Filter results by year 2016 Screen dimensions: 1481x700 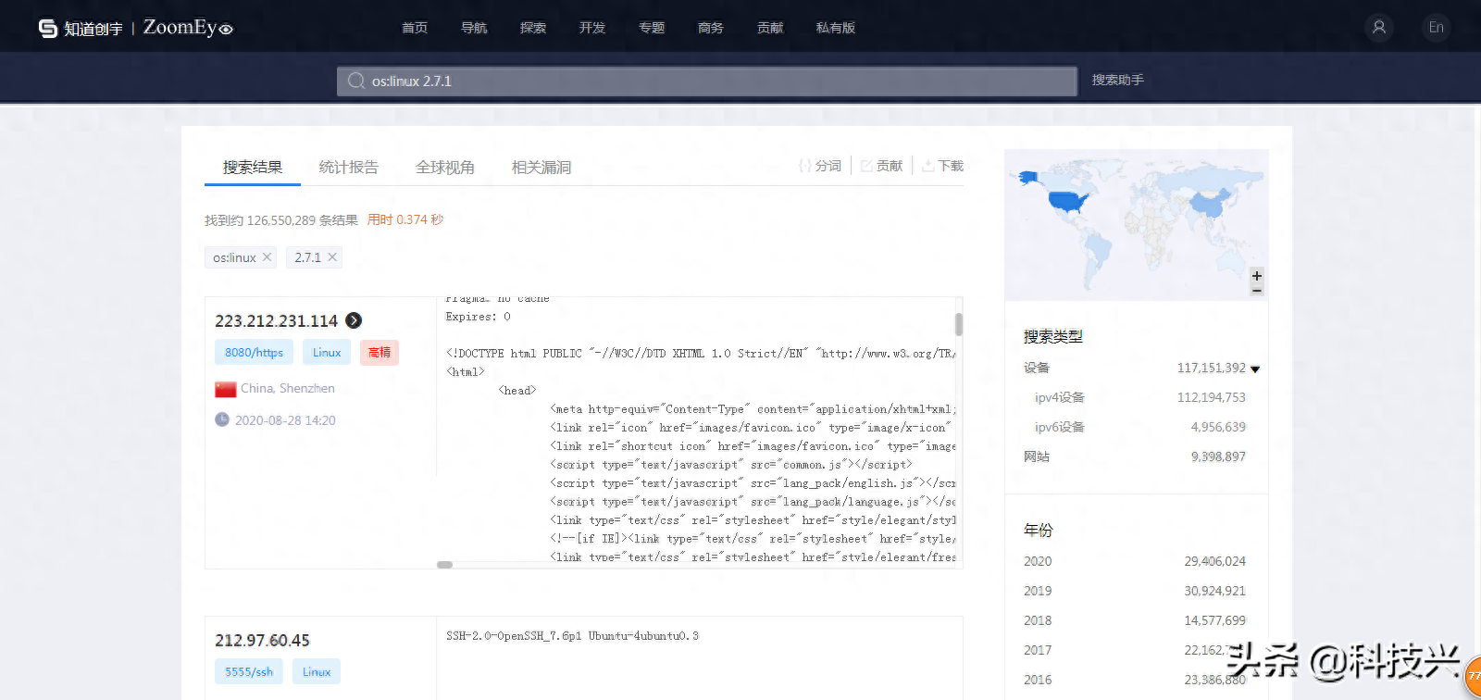click(1038, 681)
